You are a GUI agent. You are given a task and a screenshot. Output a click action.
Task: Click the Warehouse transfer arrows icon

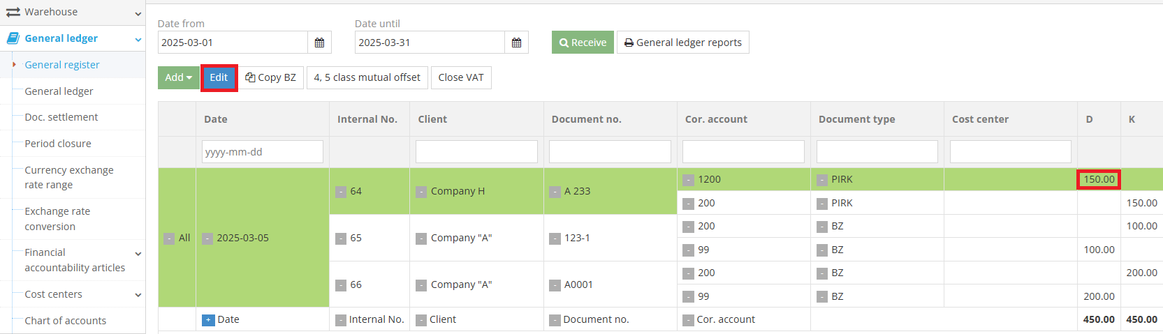click(x=13, y=12)
